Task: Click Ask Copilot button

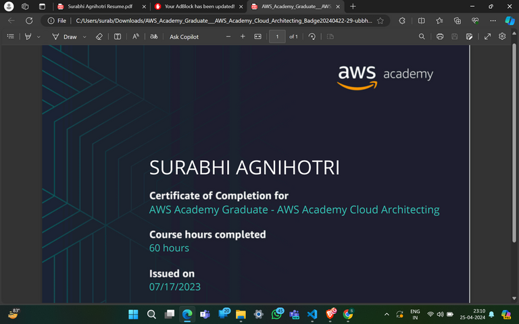Action: [x=184, y=36]
